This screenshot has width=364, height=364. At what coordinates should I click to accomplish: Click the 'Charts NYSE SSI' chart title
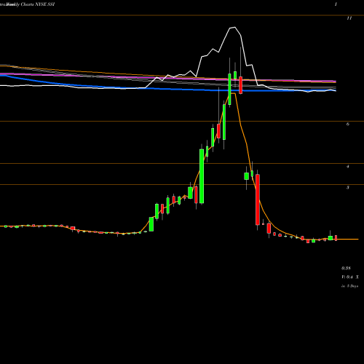pyautogui.click(x=38, y=4)
